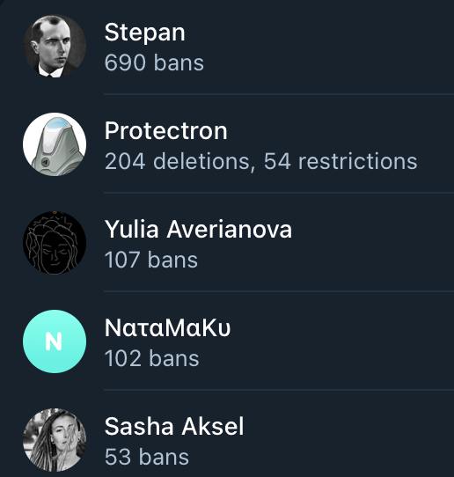Image resolution: width=454 pixels, height=477 pixels.
Task: Open the Protectron bot entry name
Action: [x=165, y=131]
